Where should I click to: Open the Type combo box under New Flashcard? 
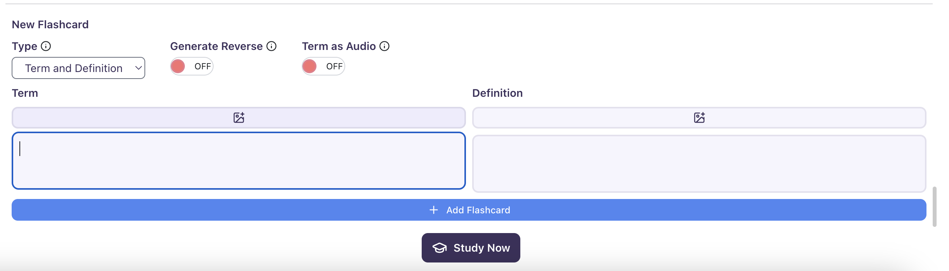(x=78, y=68)
